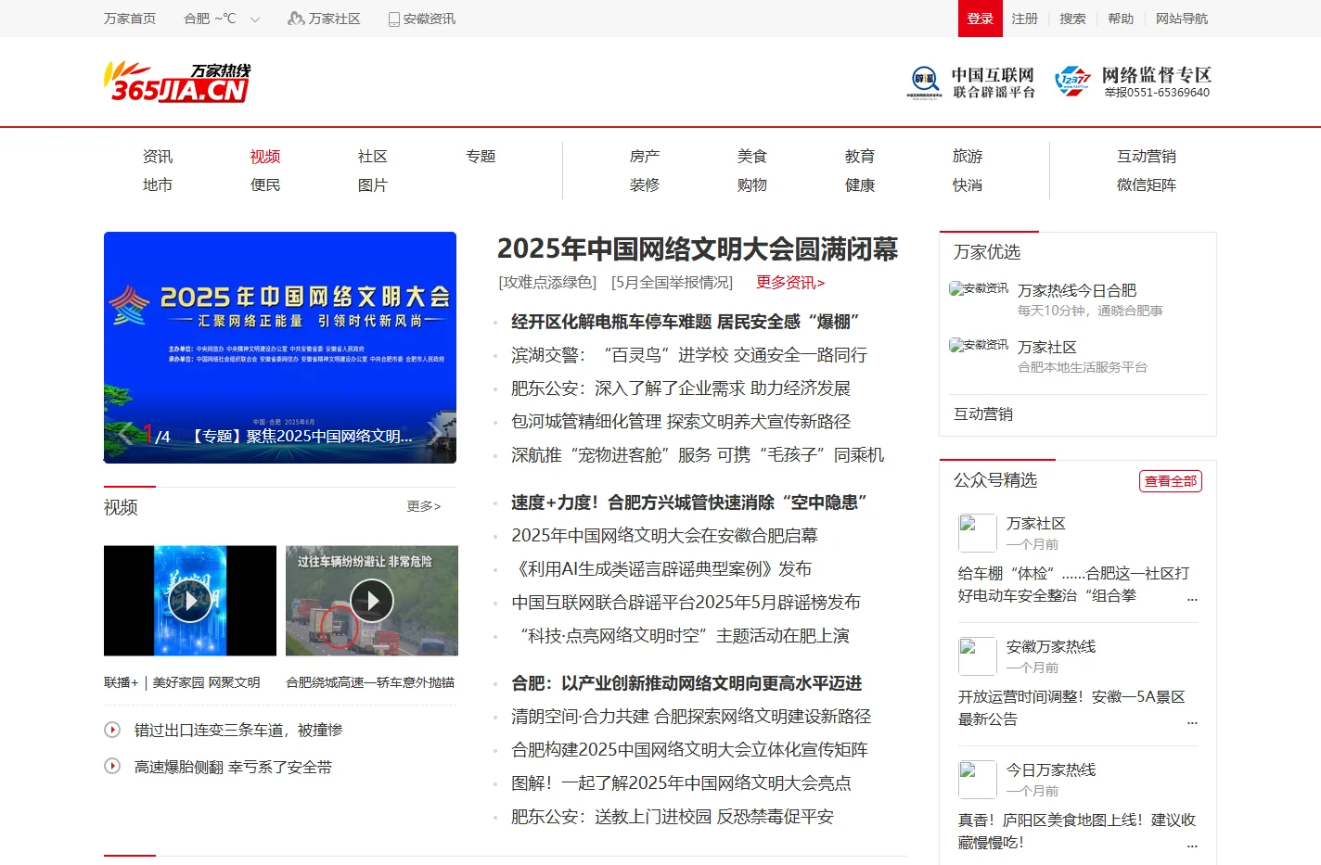Play the 联播+ 美好家园 video

[x=190, y=601]
